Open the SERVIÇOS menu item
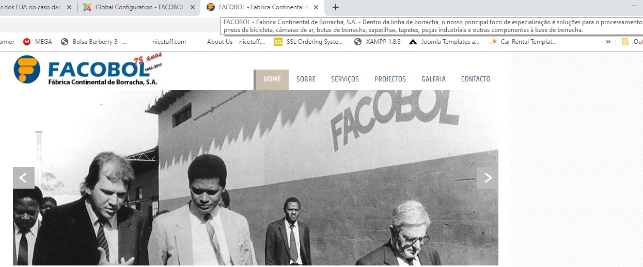643x267 pixels. (345, 79)
